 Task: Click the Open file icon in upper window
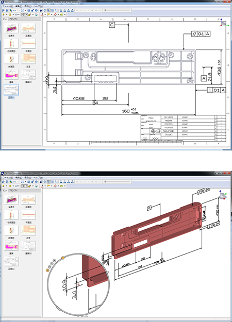(x=3, y=10)
